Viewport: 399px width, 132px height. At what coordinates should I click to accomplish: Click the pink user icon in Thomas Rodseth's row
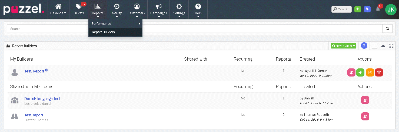click(365, 116)
